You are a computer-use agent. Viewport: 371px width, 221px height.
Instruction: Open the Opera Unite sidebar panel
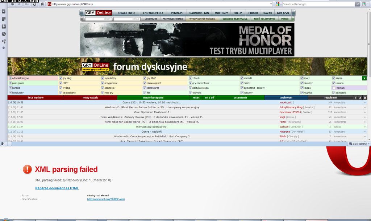click(4, 41)
